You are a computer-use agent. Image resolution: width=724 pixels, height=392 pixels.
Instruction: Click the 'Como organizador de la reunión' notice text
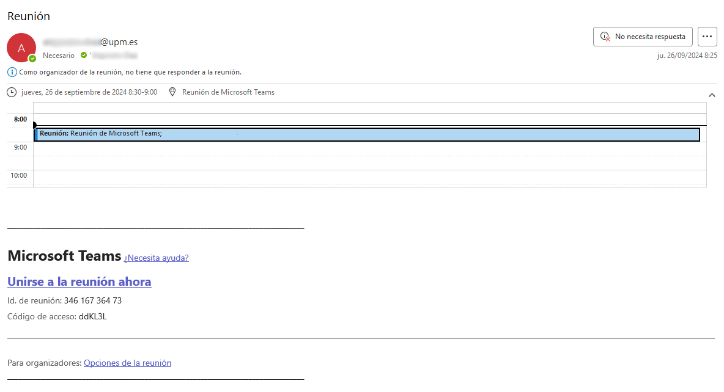pos(130,73)
